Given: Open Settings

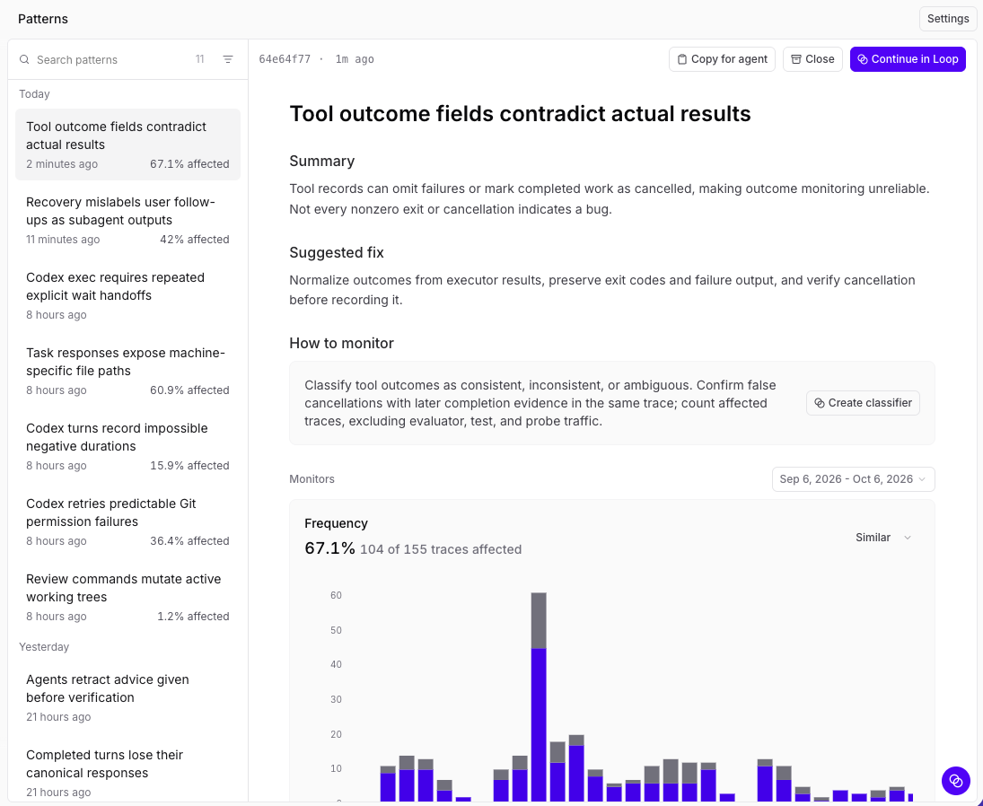Looking at the screenshot, I should (x=948, y=19).
